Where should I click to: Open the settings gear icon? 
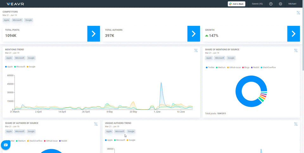pyautogui.click(x=280, y=4)
